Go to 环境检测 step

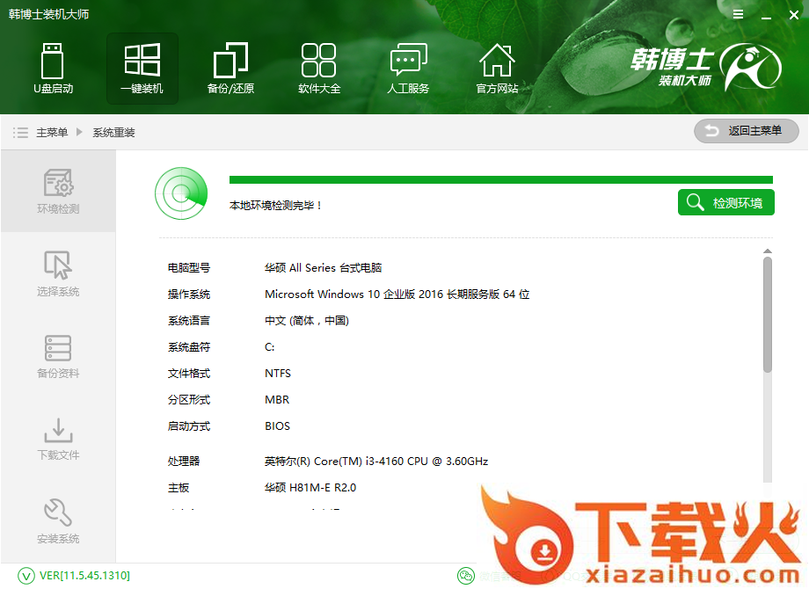pyautogui.click(x=58, y=192)
